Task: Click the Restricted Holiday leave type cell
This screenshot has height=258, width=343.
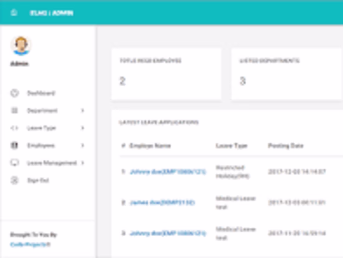Action: point(232,172)
